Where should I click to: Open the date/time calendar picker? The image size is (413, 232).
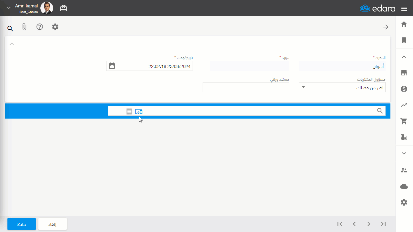click(x=112, y=66)
